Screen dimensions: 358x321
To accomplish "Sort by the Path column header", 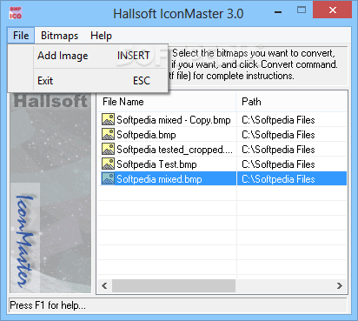I will coord(292,102).
